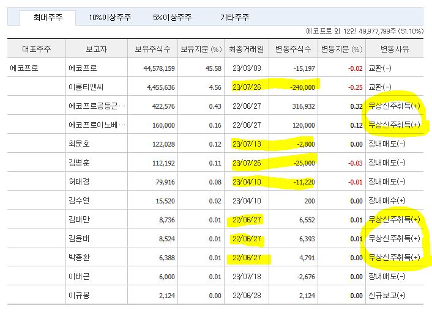Click changed shares value -2,800

[305, 144]
